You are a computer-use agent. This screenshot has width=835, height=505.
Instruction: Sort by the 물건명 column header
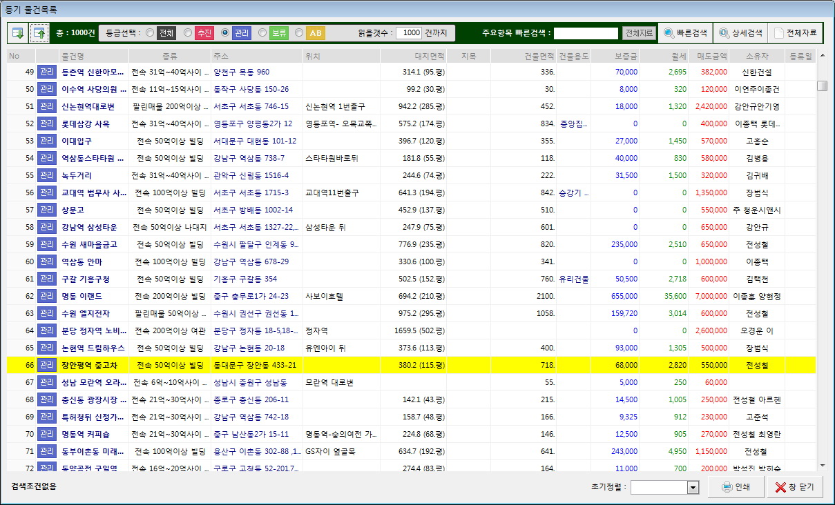coord(73,56)
